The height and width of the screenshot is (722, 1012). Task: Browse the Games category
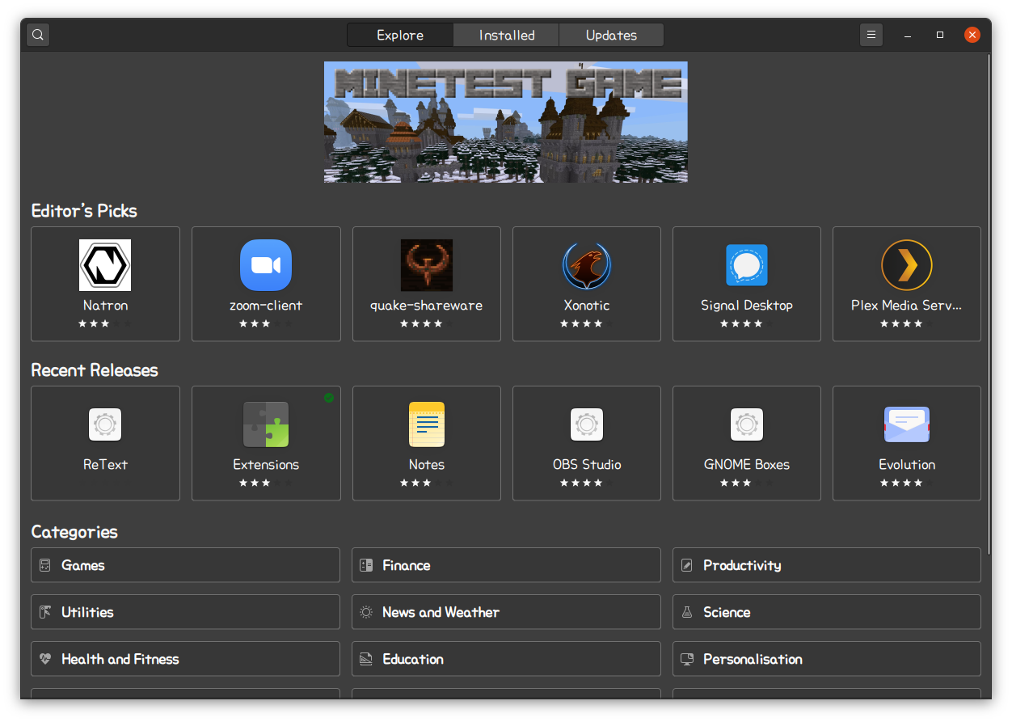click(185, 565)
